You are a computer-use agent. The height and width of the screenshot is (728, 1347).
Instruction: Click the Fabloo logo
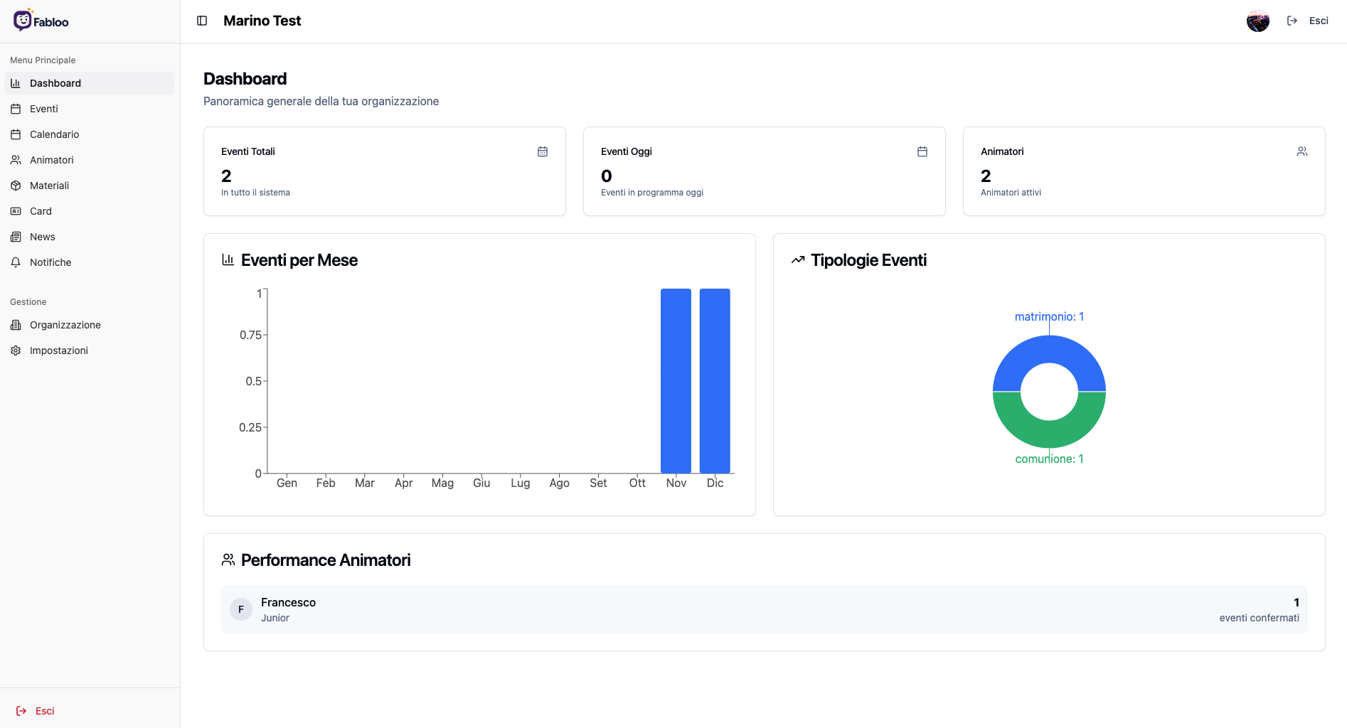click(x=41, y=21)
